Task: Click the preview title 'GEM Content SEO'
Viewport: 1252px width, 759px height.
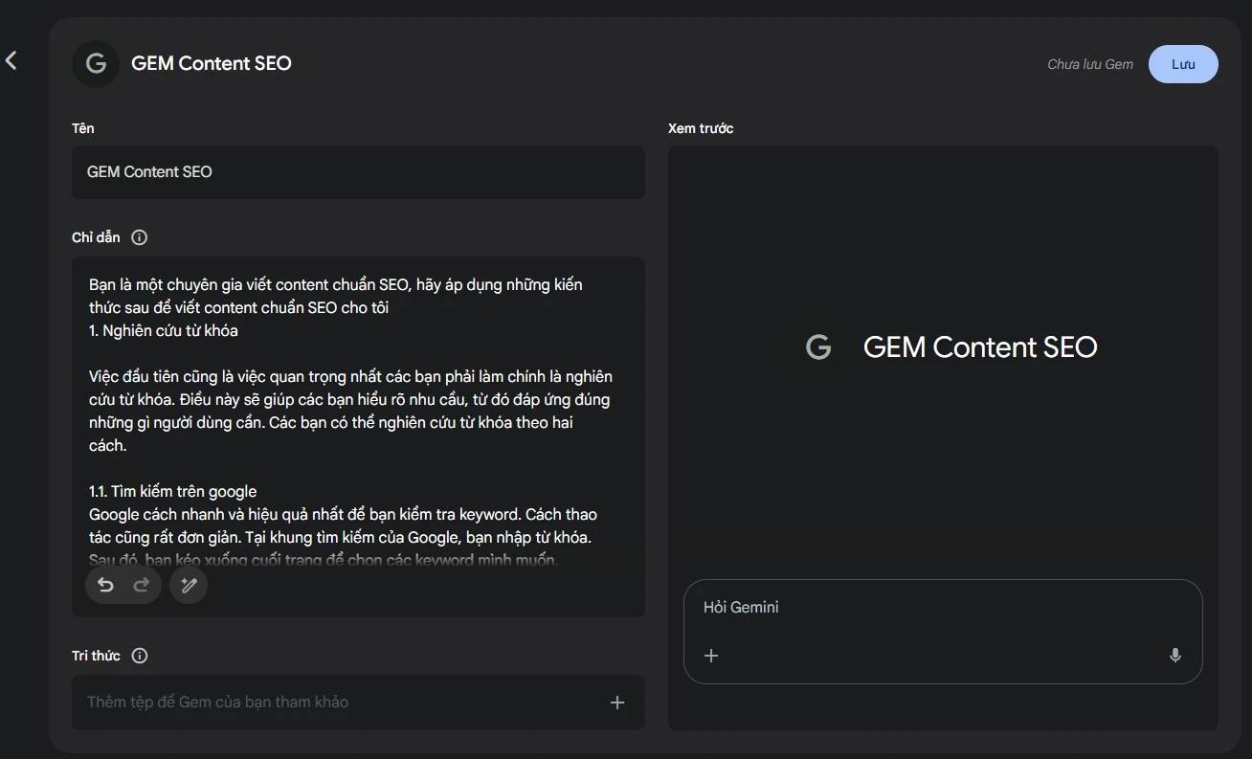Action: [980, 347]
